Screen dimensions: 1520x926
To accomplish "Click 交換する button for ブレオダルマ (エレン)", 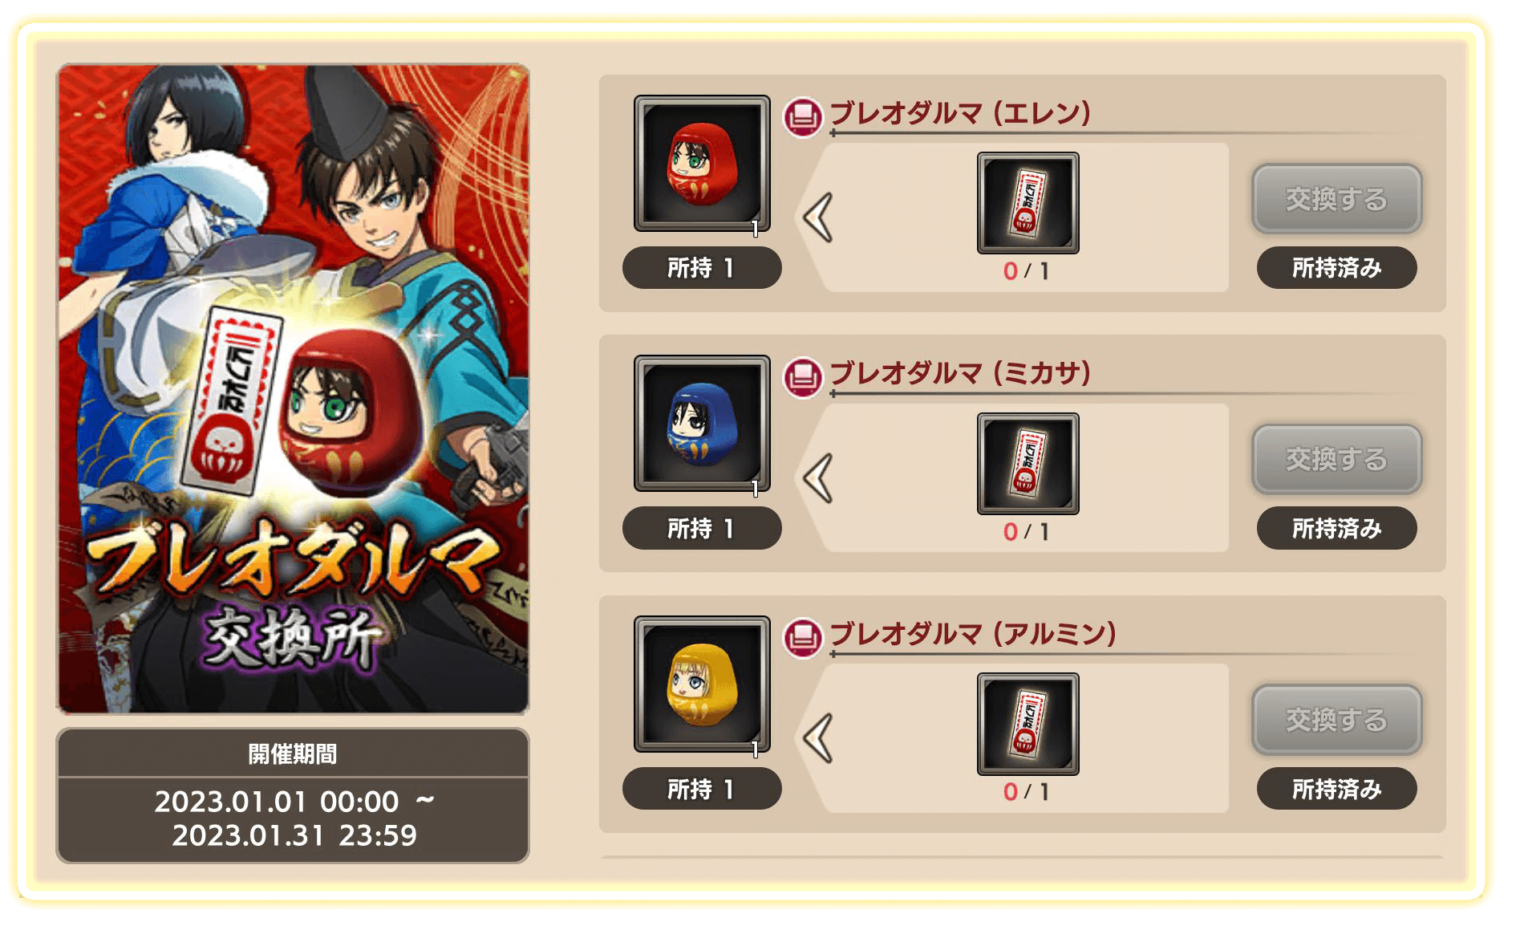I will point(1336,199).
